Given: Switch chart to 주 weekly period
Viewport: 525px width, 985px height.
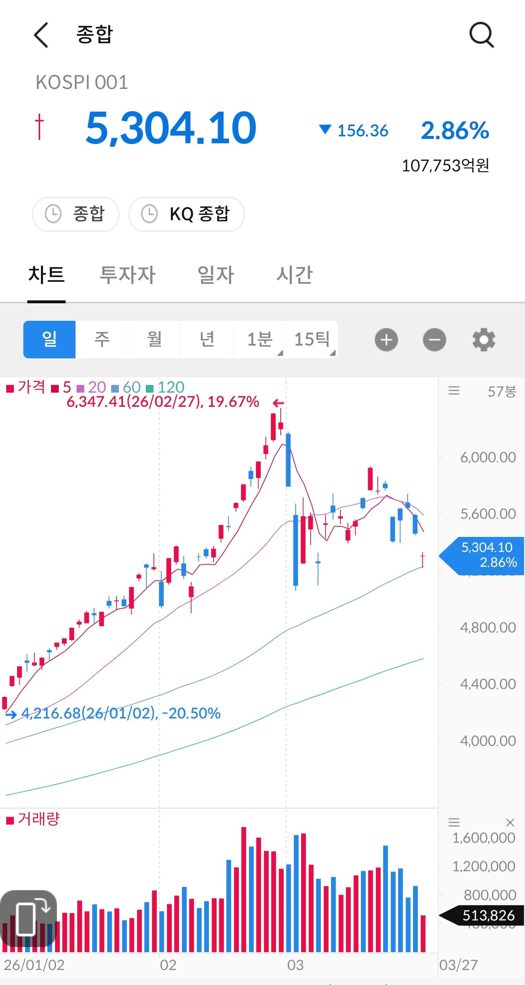Looking at the screenshot, I should (x=102, y=339).
